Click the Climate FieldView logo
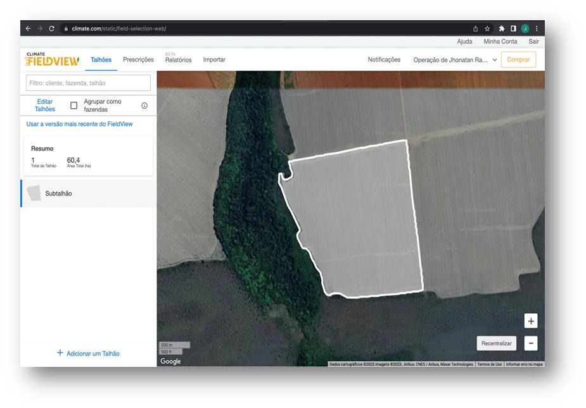 coord(53,59)
